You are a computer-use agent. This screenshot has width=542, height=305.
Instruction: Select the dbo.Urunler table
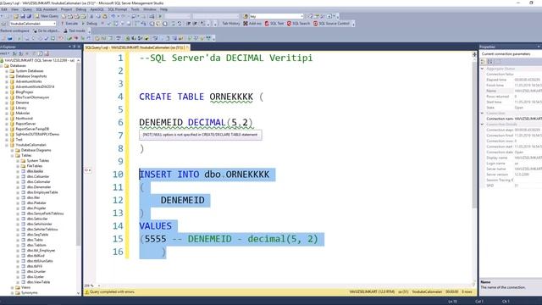(x=36, y=271)
